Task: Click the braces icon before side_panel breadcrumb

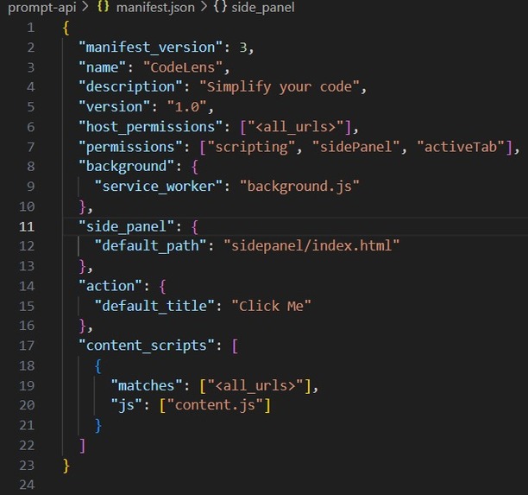Action: click(x=220, y=7)
